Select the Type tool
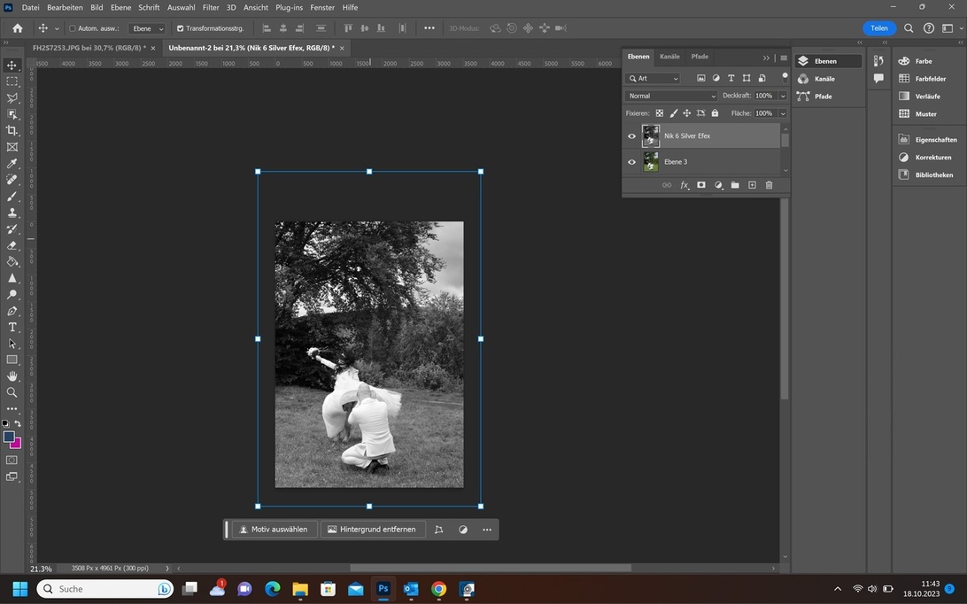Screen dimensions: 967x604 point(12,327)
